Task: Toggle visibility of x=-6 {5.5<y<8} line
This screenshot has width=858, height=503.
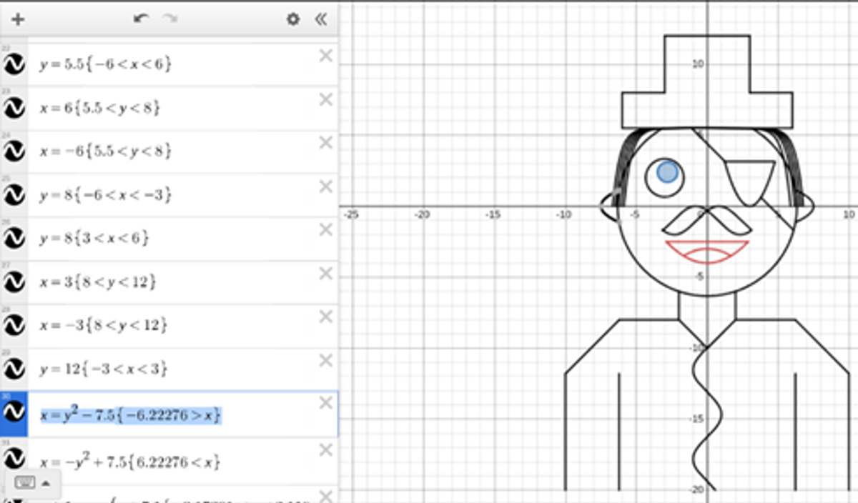Action: click(14, 151)
